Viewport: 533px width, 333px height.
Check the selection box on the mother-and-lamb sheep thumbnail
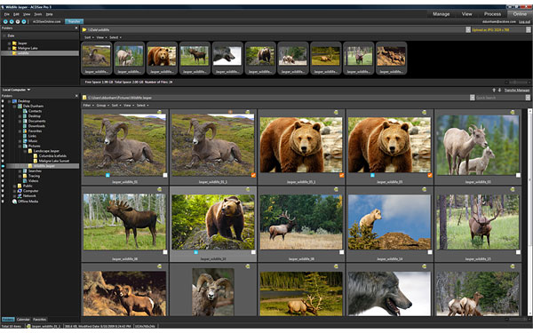point(518,175)
